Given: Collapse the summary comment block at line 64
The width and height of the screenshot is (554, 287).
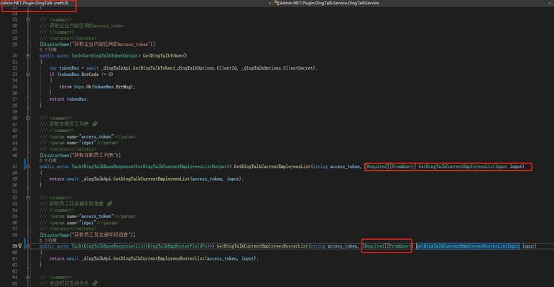Looking at the screenshot, I should point(28,278).
